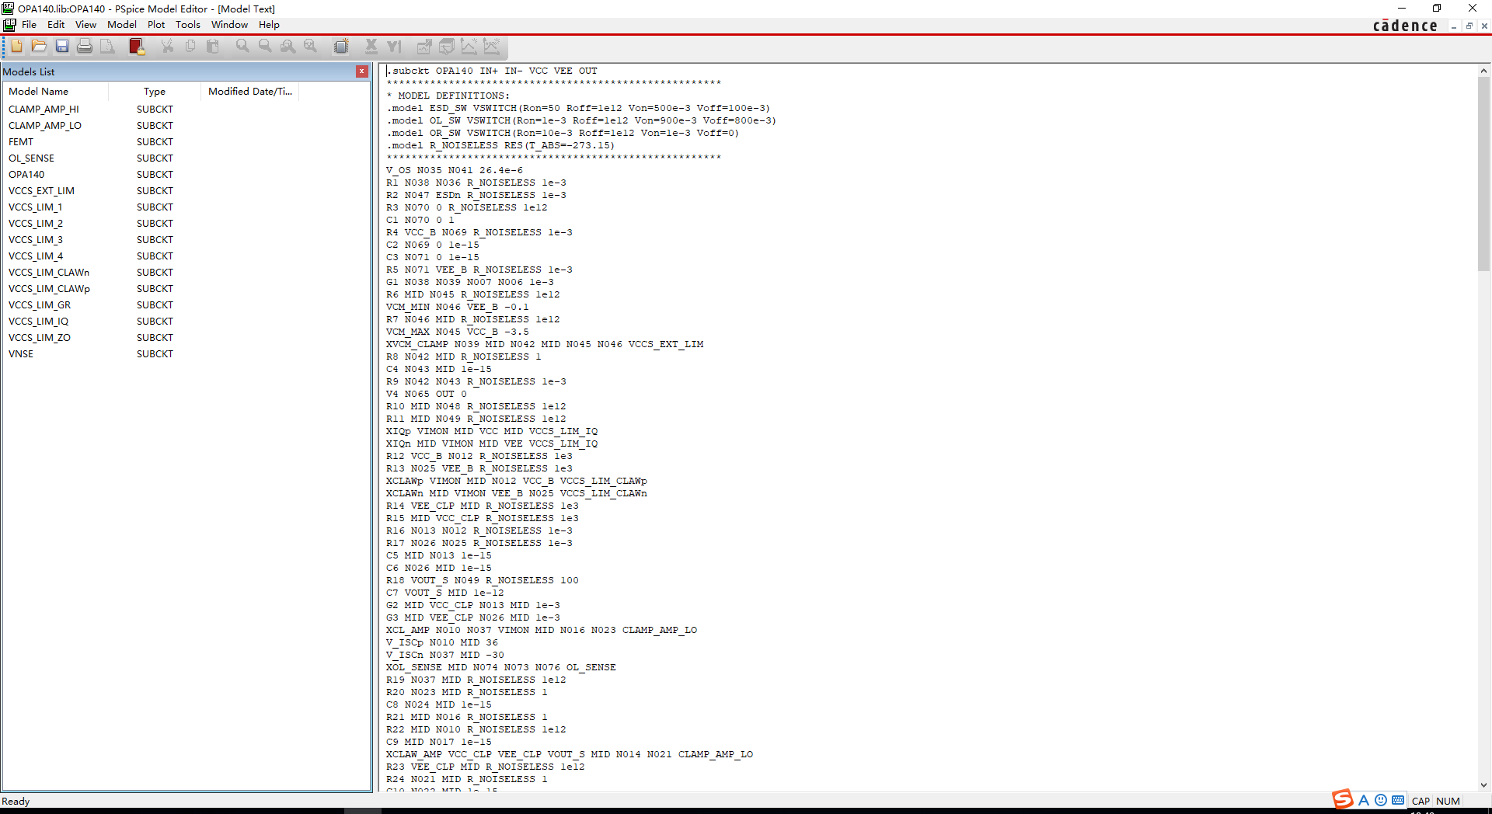The width and height of the screenshot is (1492, 814).
Task: Save the library using the floppy disk icon
Action: [62, 47]
